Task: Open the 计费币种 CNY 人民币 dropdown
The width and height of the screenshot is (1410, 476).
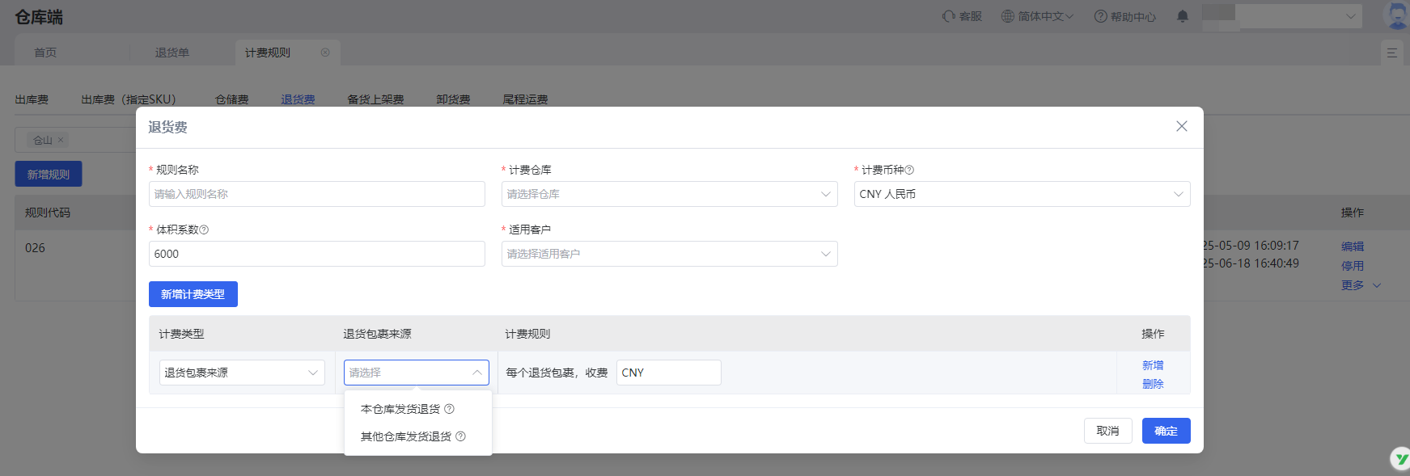Action: pyautogui.click(x=1021, y=194)
